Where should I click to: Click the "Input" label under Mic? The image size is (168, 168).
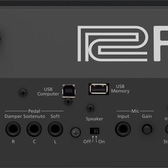pyautogui.click(x=123, y=117)
